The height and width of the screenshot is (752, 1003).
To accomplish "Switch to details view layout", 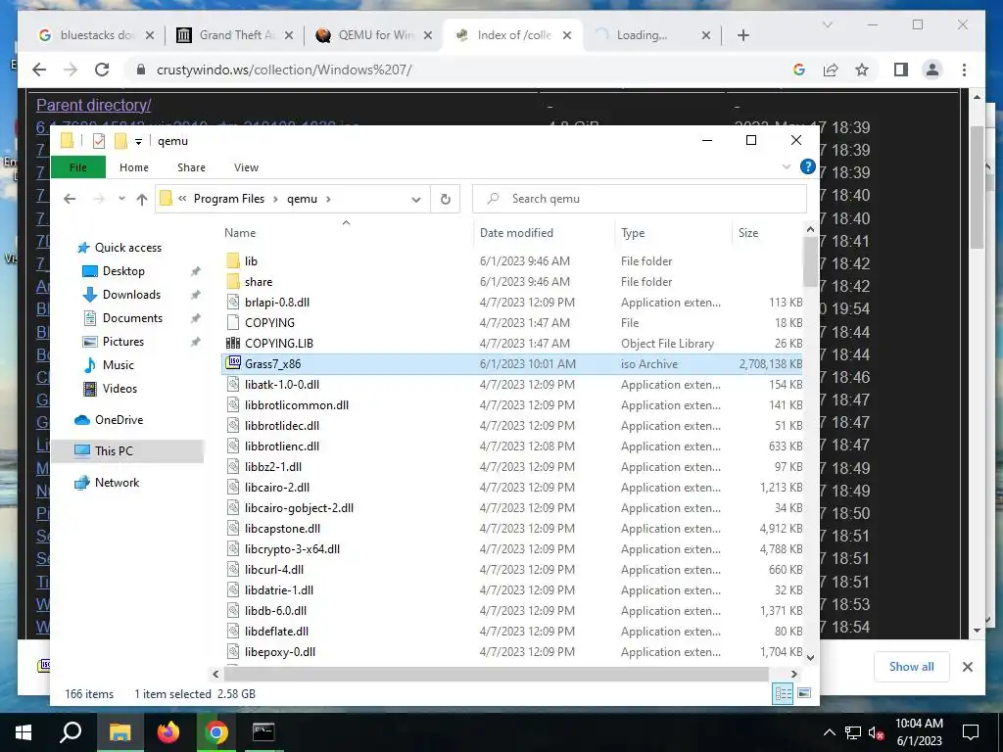I will point(783,694).
